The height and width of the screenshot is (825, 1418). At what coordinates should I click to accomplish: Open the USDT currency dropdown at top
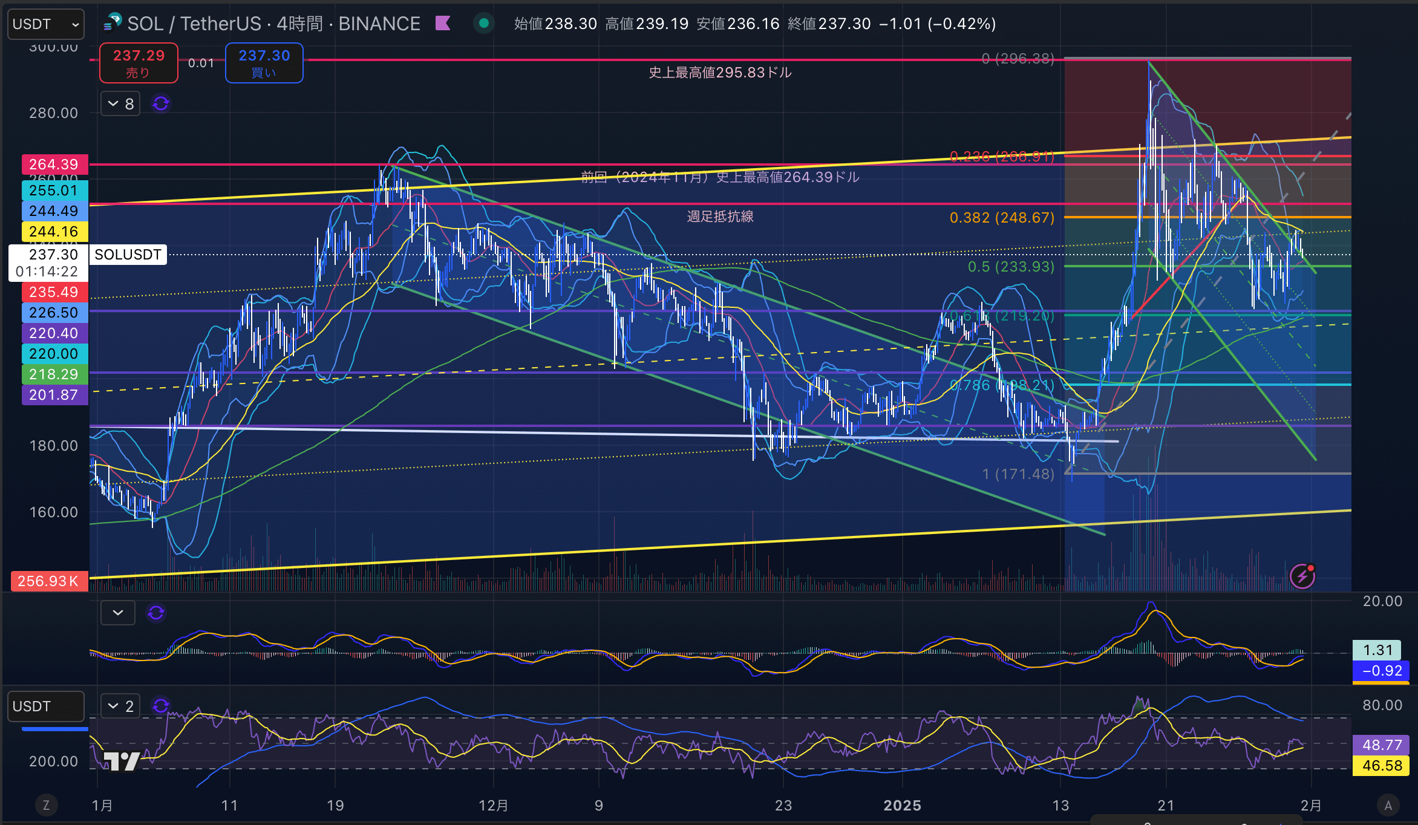(45, 24)
